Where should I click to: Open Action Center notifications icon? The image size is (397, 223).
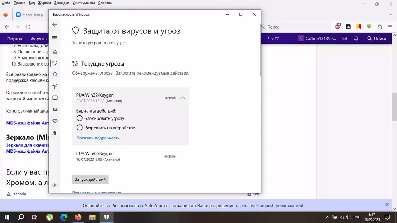tap(387, 217)
